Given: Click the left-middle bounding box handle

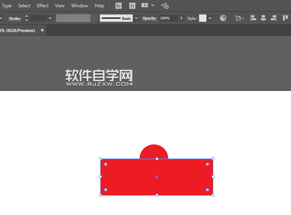Looking at the screenshot, I should pyautogui.click(x=100, y=177).
